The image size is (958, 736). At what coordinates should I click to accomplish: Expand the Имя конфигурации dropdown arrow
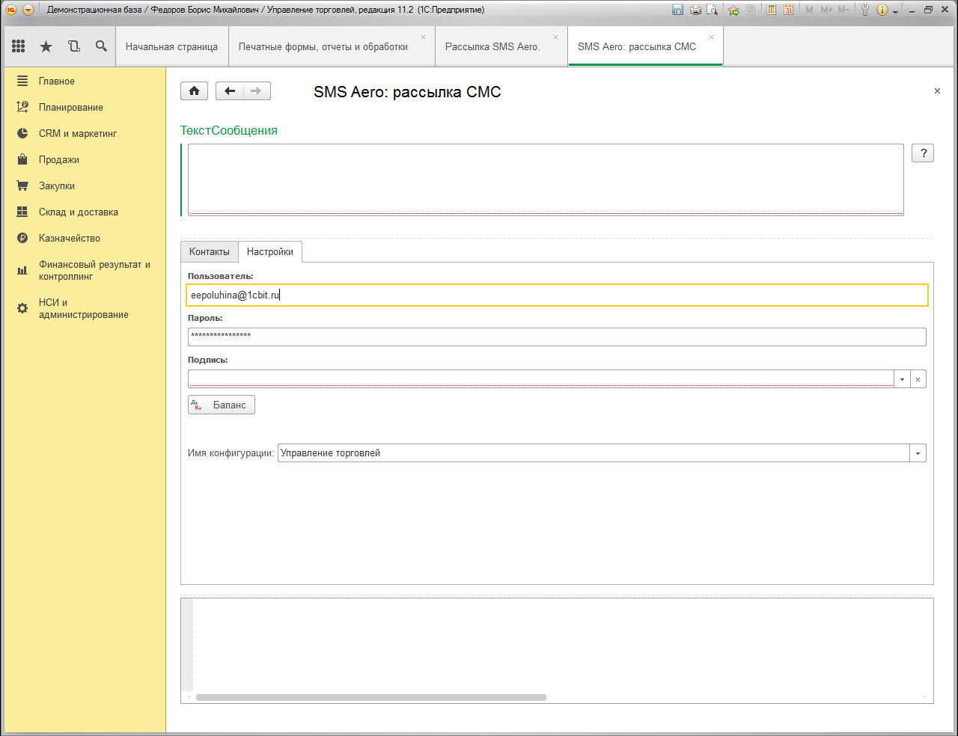click(918, 453)
